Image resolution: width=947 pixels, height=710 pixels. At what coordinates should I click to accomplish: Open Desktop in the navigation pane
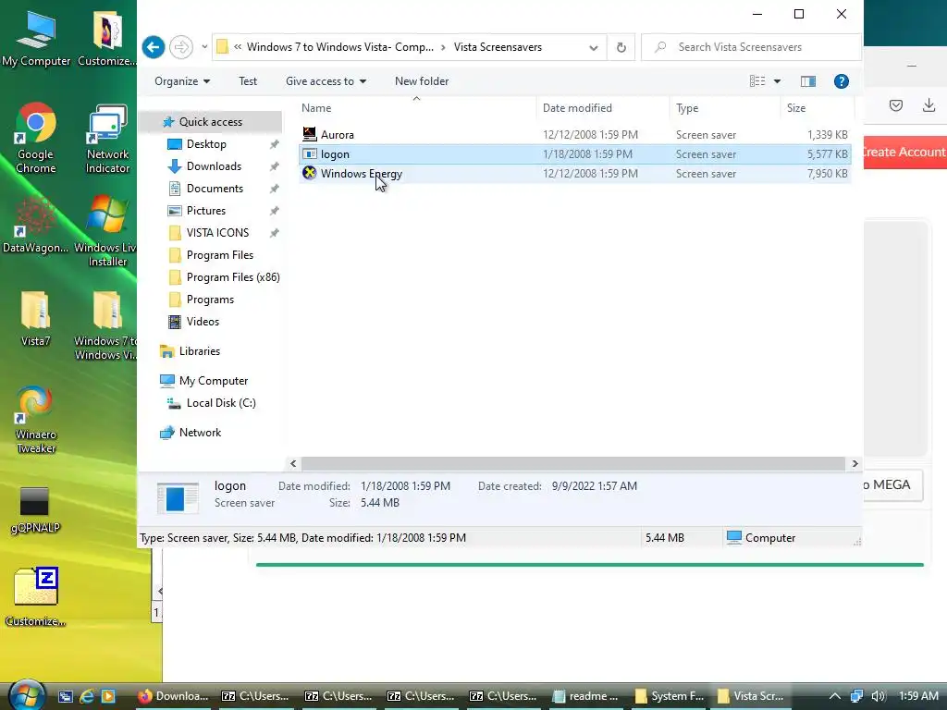click(206, 143)
